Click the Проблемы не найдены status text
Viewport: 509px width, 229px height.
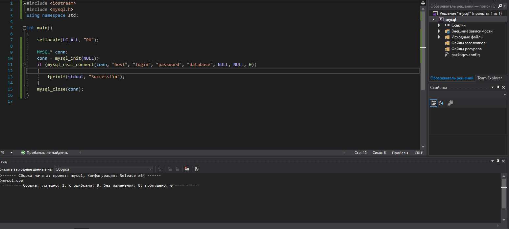click(47, 153)
